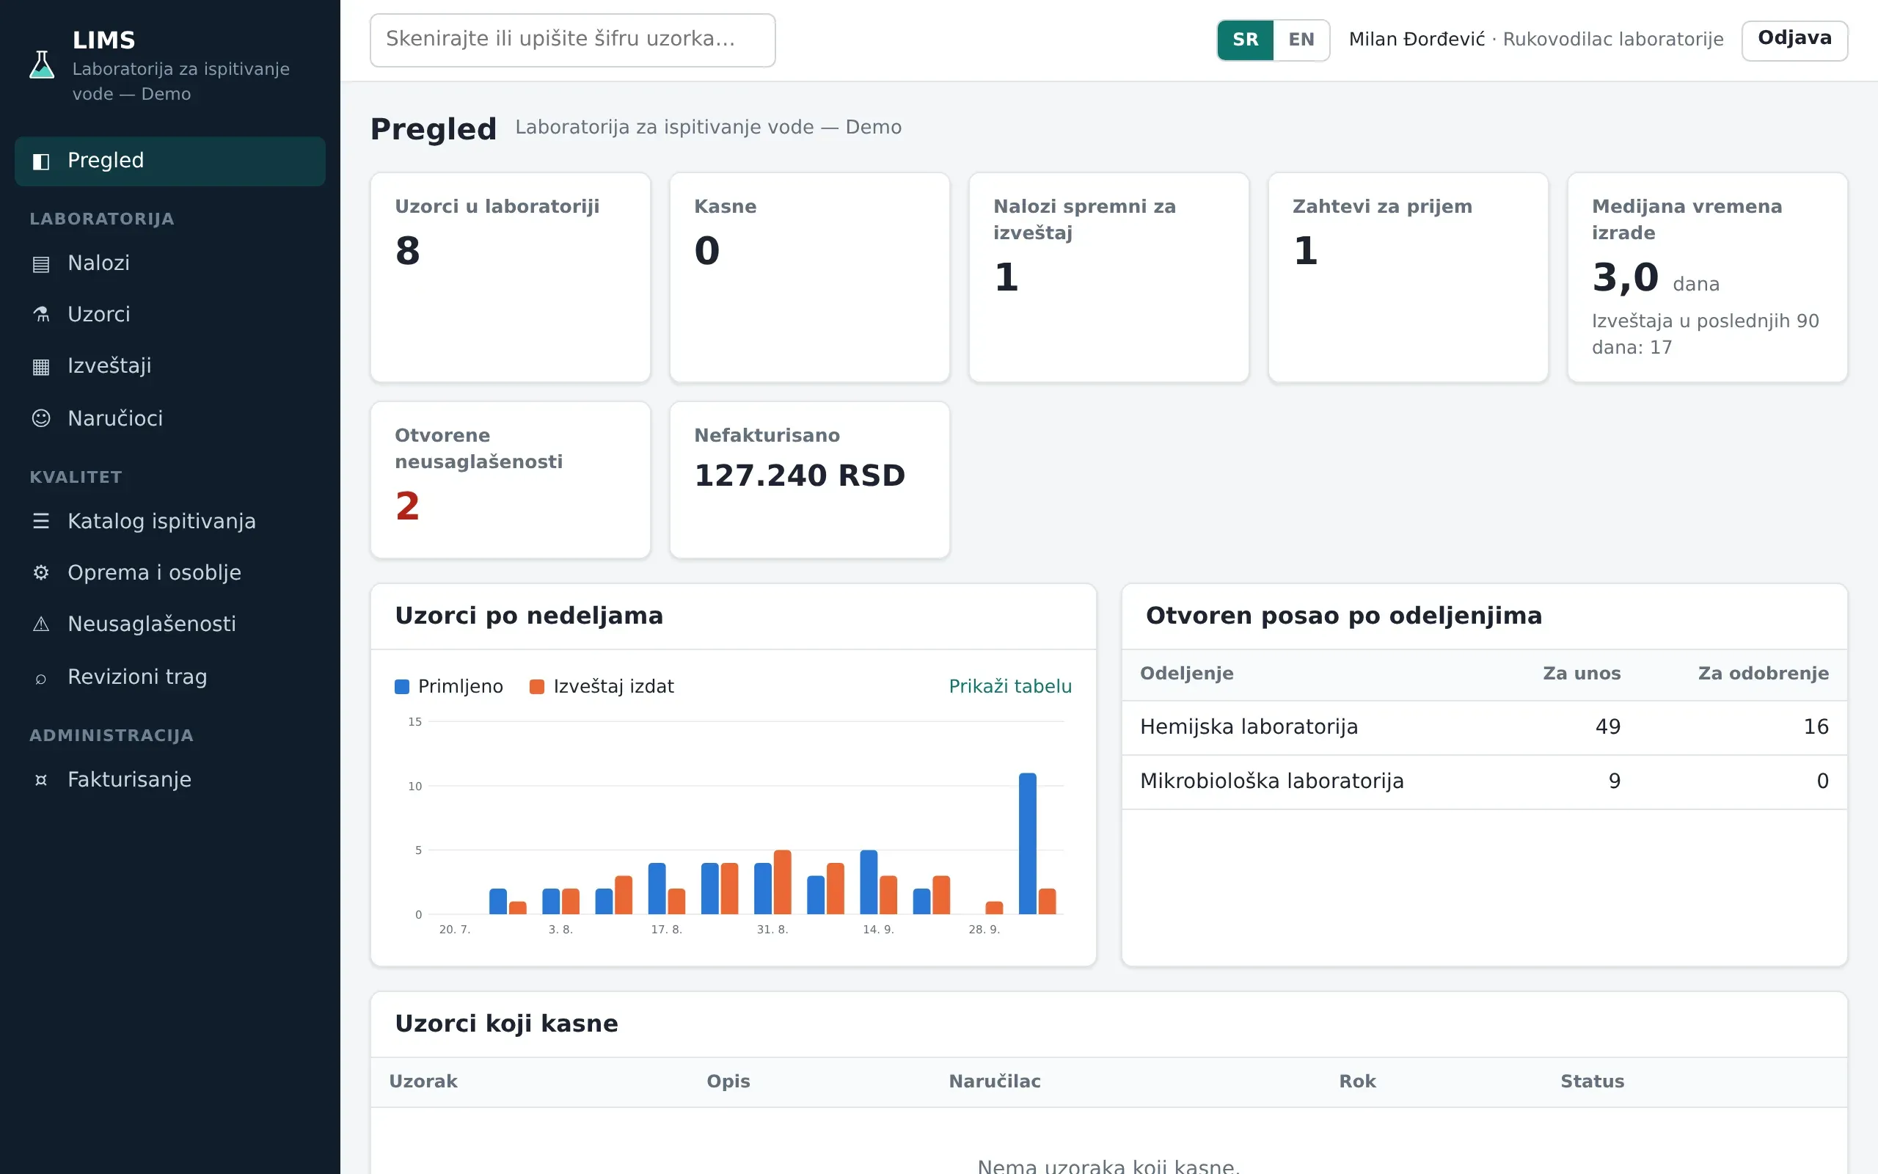Click the Nalozi list icon
The image size is (1878, 1174).
click(41, 264)
